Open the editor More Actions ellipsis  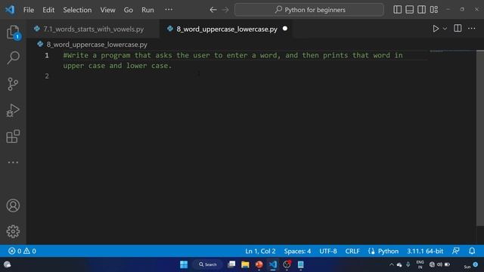(x=472, y=29)
